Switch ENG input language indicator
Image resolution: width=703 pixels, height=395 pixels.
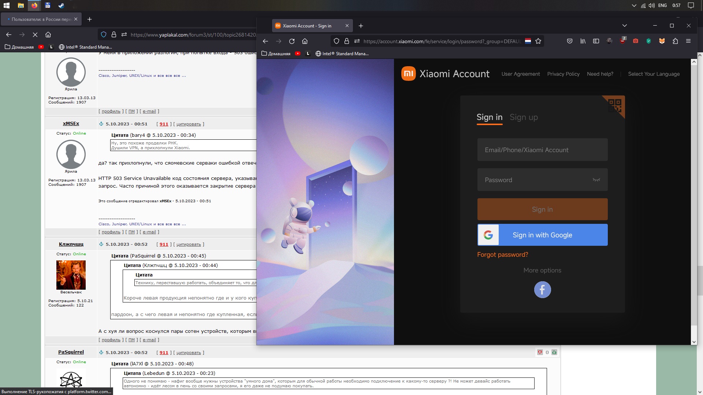click(x=662, y=5)
